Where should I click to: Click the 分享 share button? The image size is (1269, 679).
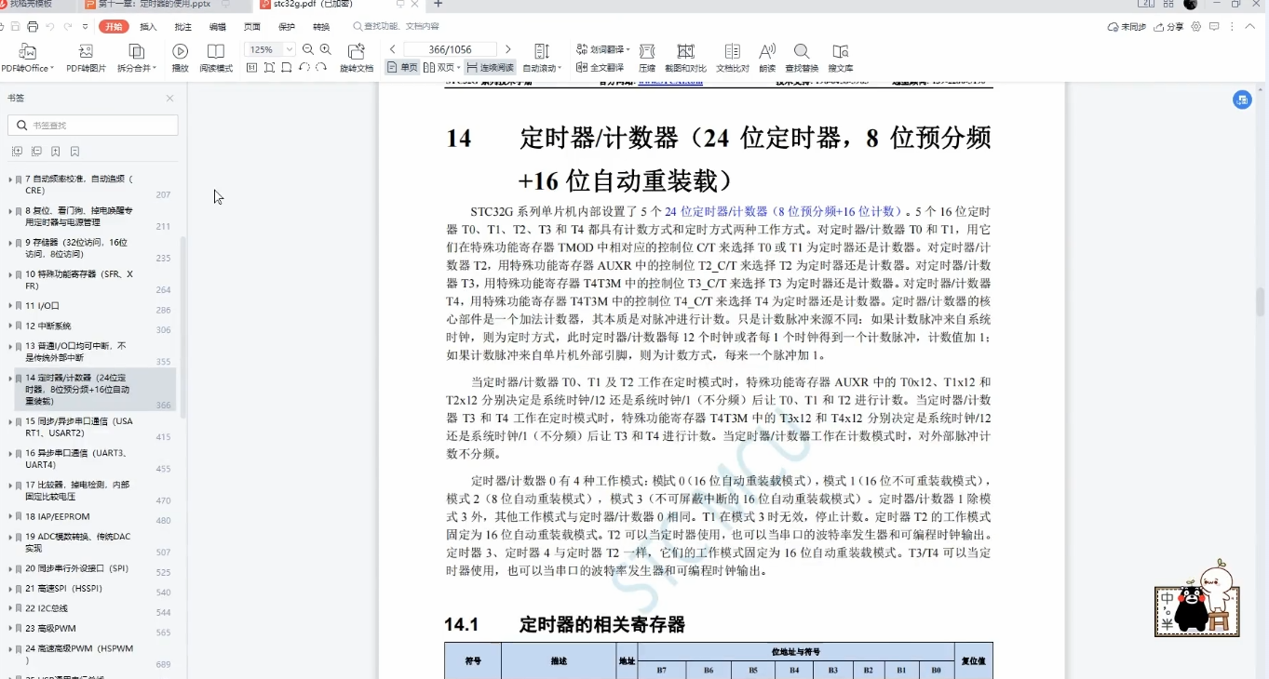tap(1168, 27)
